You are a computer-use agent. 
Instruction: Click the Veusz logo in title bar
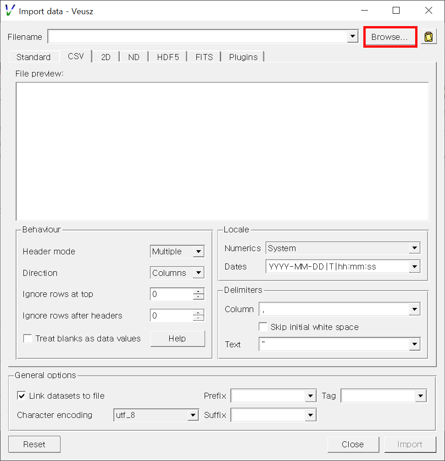(10, 11)
